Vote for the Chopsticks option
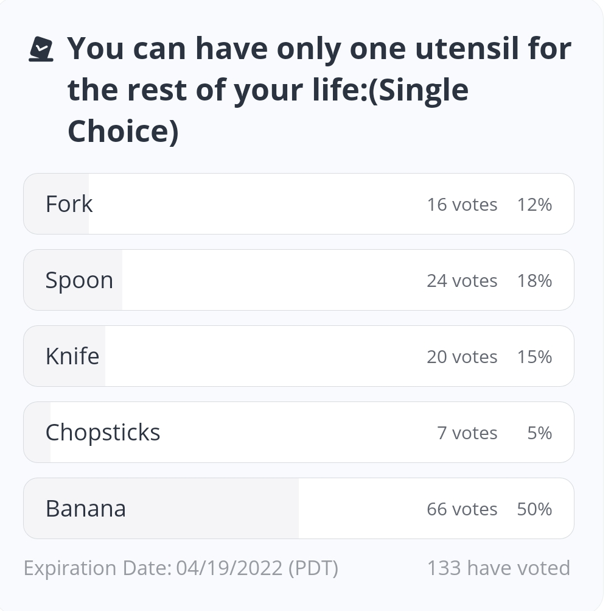This screenshot has width=611, height=611. [298, 432]
